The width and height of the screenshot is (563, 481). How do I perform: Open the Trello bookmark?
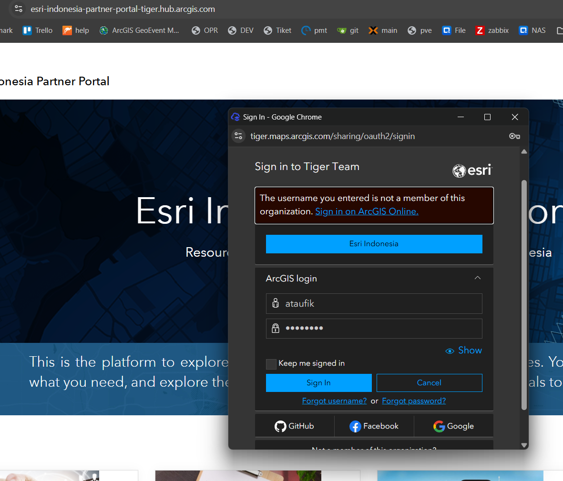(x=38, y=30)
